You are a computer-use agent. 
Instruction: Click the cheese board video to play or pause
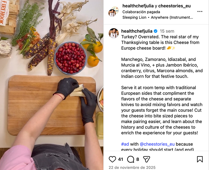pyautogui.click(x=52, y=85)
